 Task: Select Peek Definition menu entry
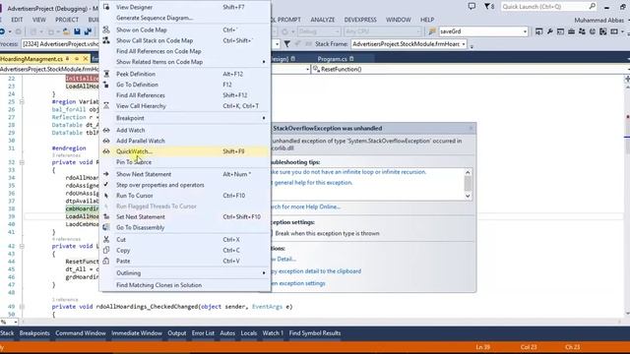point(184,74)
